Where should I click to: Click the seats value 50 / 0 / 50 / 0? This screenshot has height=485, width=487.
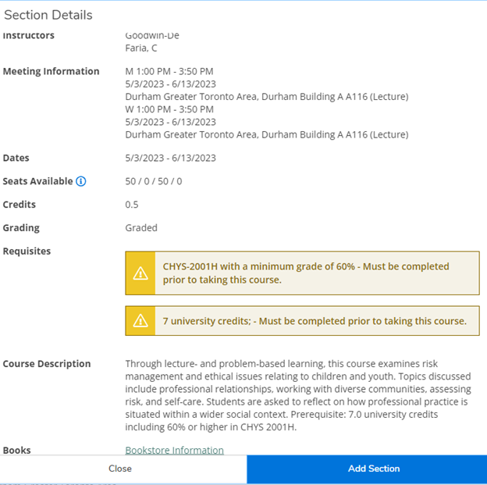point(154,181)
